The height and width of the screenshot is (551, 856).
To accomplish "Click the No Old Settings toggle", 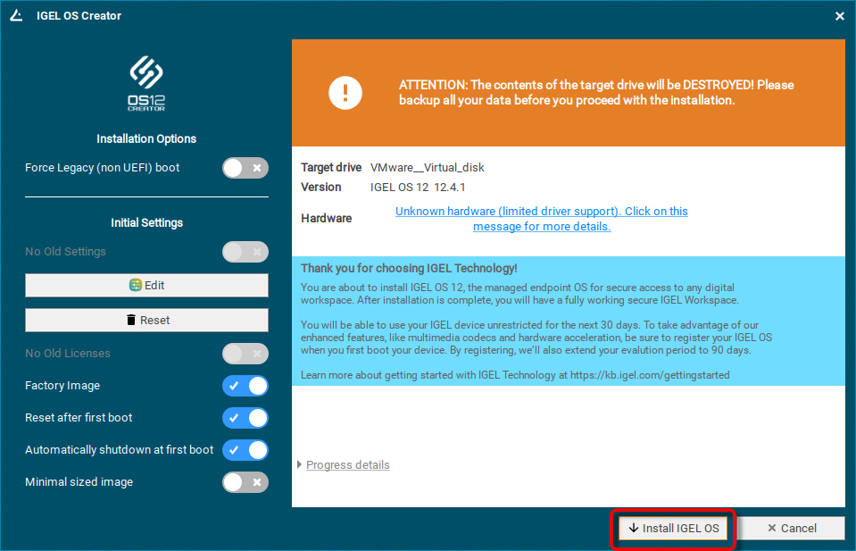I will [x=245, y=252].
